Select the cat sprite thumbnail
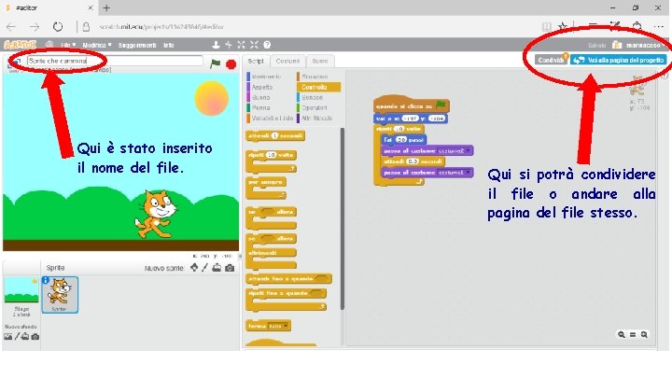The width and height of the screenshot is (672, 378). pos(60,295)
